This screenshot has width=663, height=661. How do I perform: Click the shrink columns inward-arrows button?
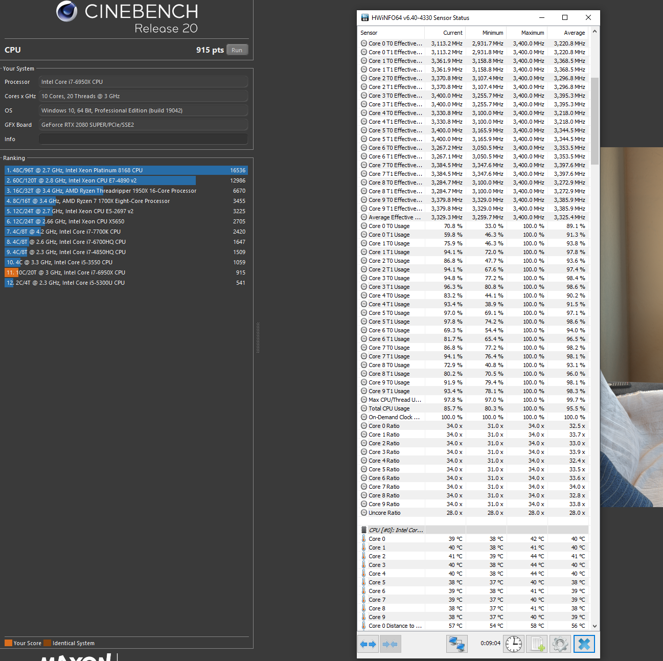[x=391, y=644]
